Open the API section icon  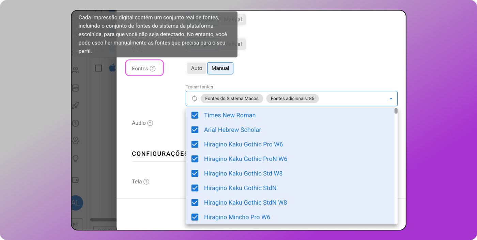click(x=76, y=88)
